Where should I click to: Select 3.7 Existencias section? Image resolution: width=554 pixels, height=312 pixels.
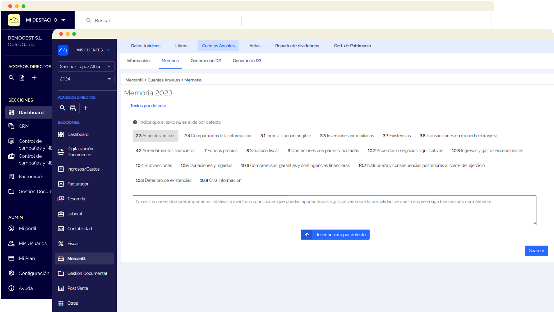pyautogui.click(x=397, y=136)
